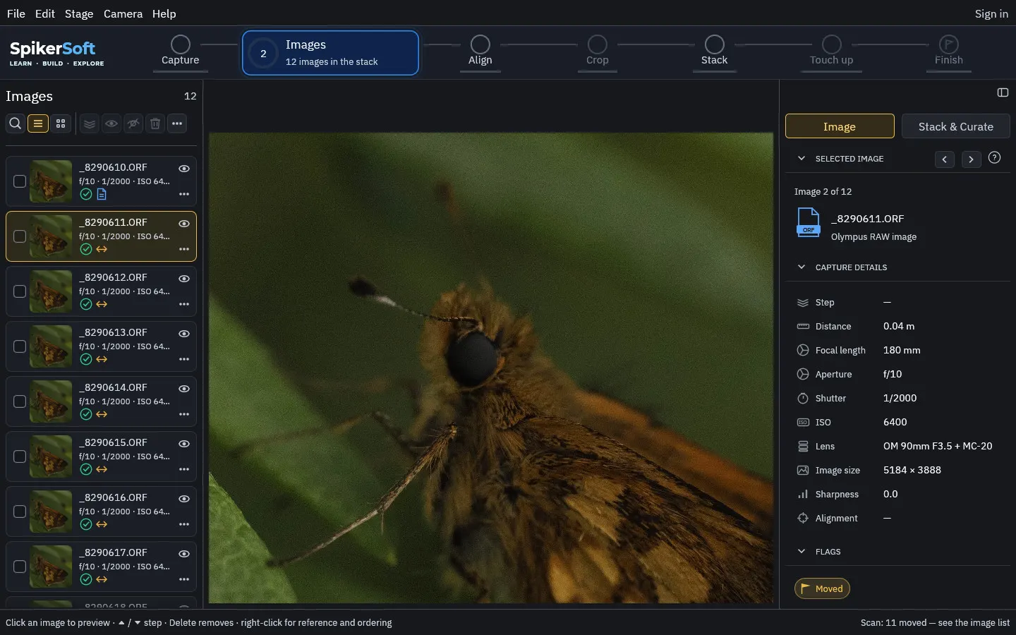Switch to grid view of images
The height and width of the screenshot is (635, 1016).
[61, 123]
